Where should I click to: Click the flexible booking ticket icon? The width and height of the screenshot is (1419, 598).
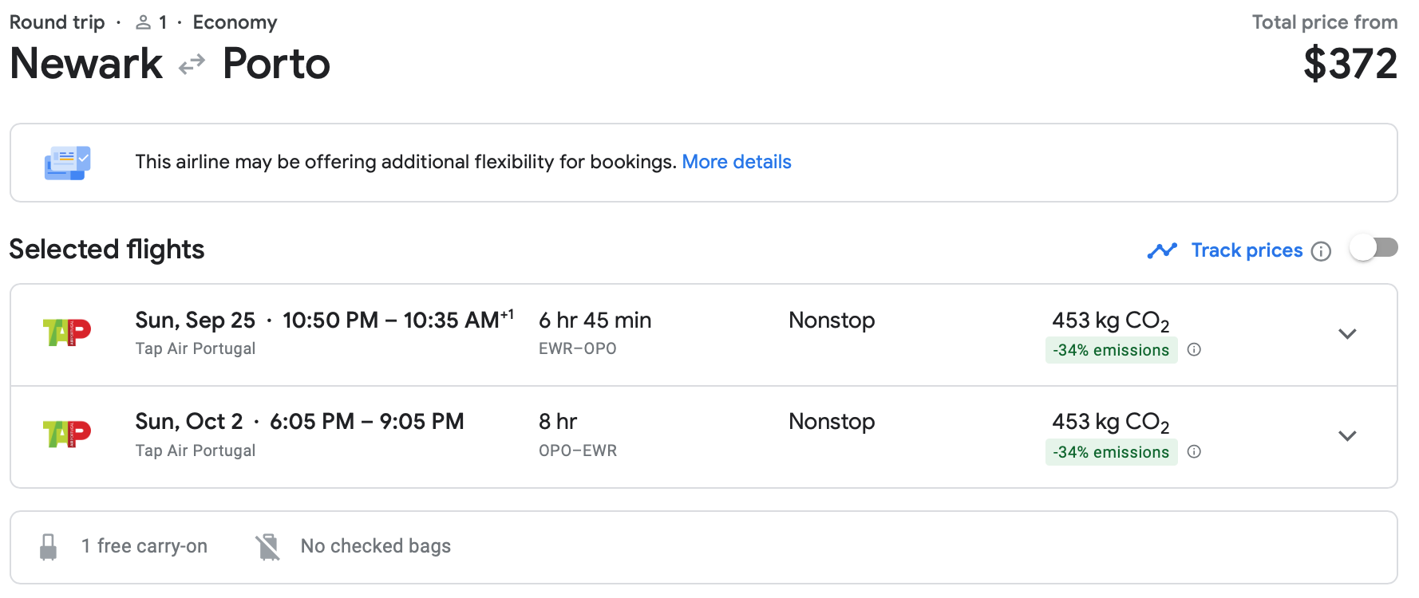tap(67, 163)
